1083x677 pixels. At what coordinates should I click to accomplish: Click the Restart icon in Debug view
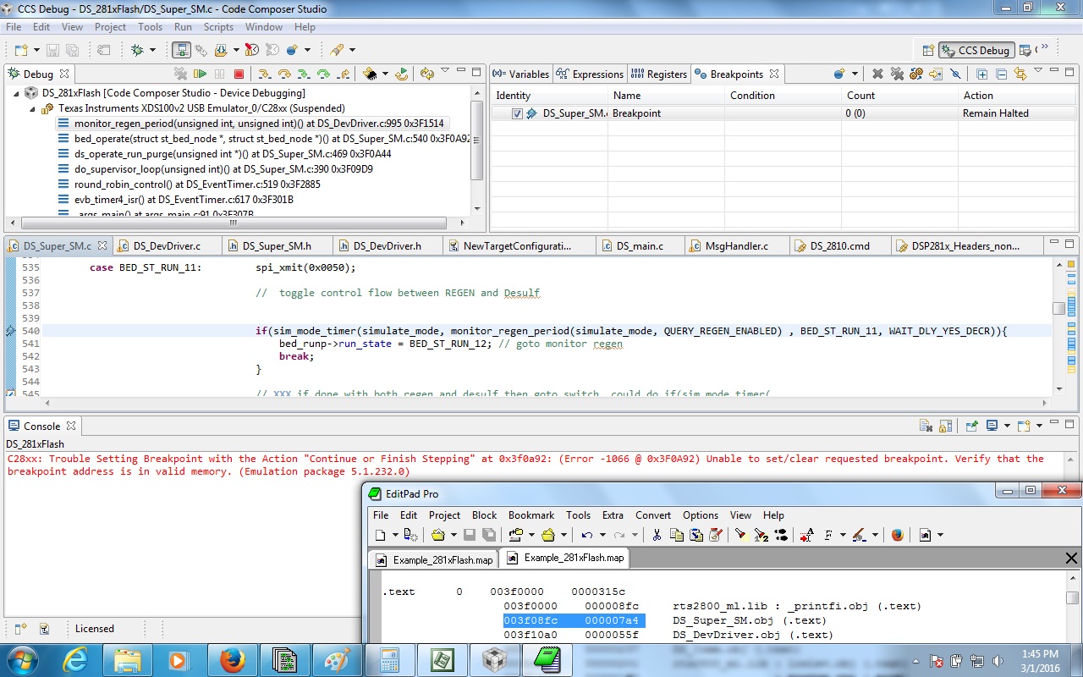click(x=402, y=74)
